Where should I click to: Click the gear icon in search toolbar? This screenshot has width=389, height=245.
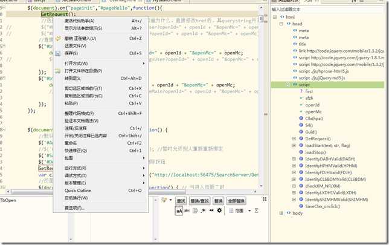[219, 211]
